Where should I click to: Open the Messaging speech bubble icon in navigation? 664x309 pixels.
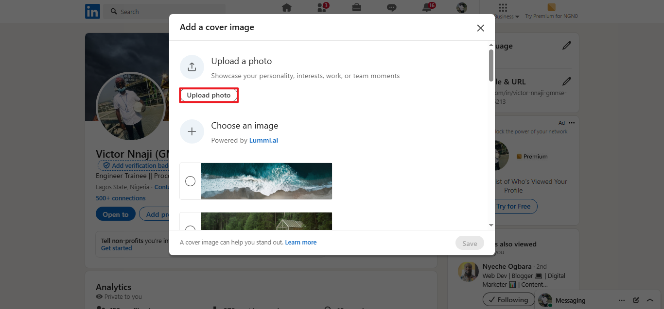pyautogui.click(x=391, y=7)
